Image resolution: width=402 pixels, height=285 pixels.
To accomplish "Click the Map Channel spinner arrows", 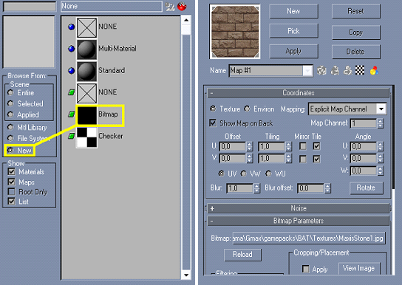I will point(381,123).
